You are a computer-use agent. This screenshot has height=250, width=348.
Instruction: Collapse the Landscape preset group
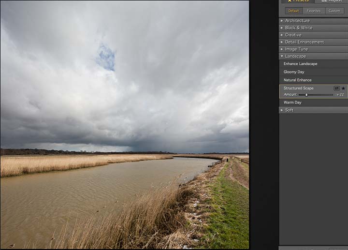pyautogui.click(x=313, y=56)
